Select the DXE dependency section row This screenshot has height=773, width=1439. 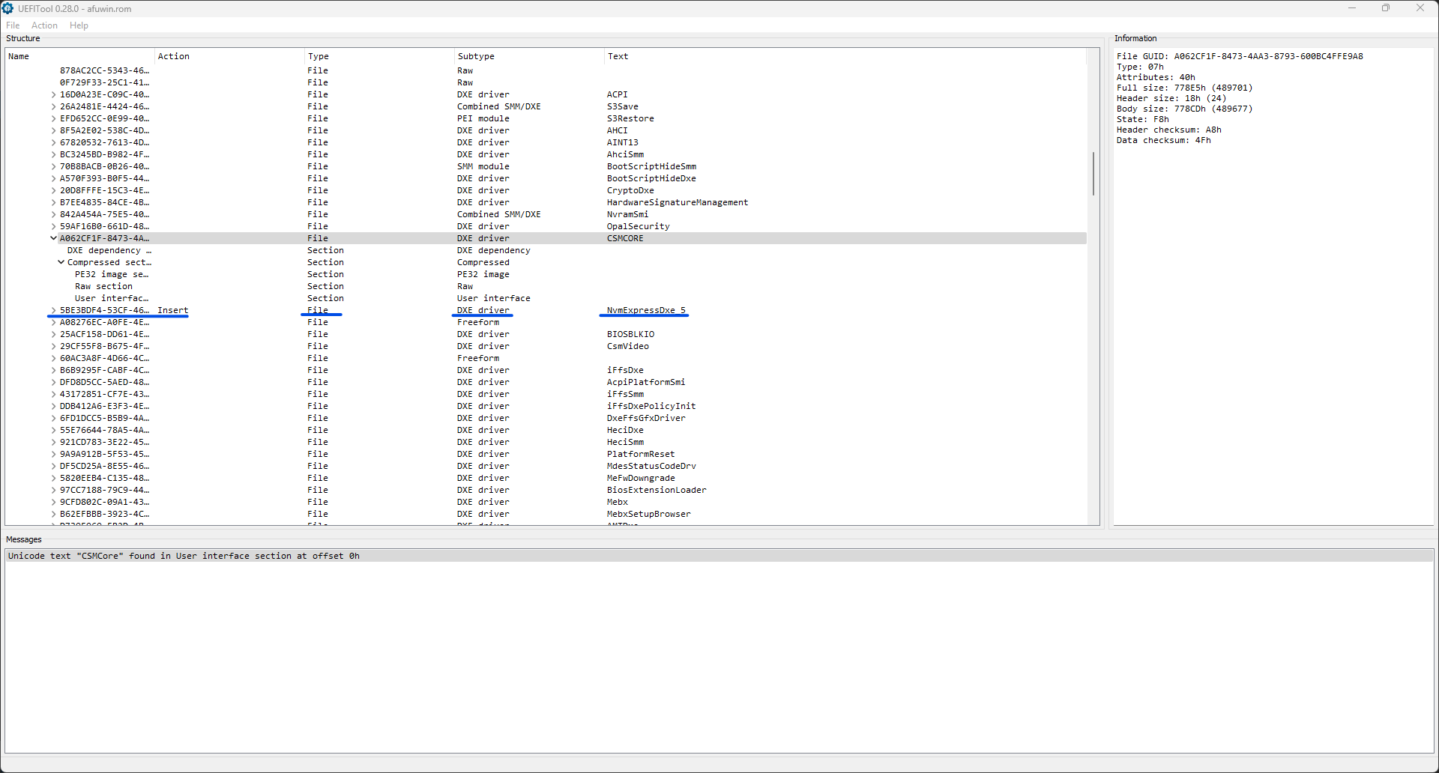(x=546, y=250)
